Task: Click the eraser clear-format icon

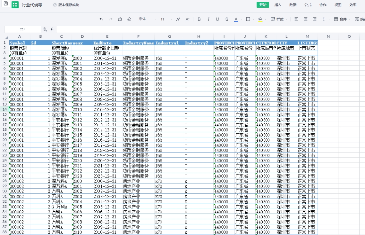Action: click(x=129, y=19)
